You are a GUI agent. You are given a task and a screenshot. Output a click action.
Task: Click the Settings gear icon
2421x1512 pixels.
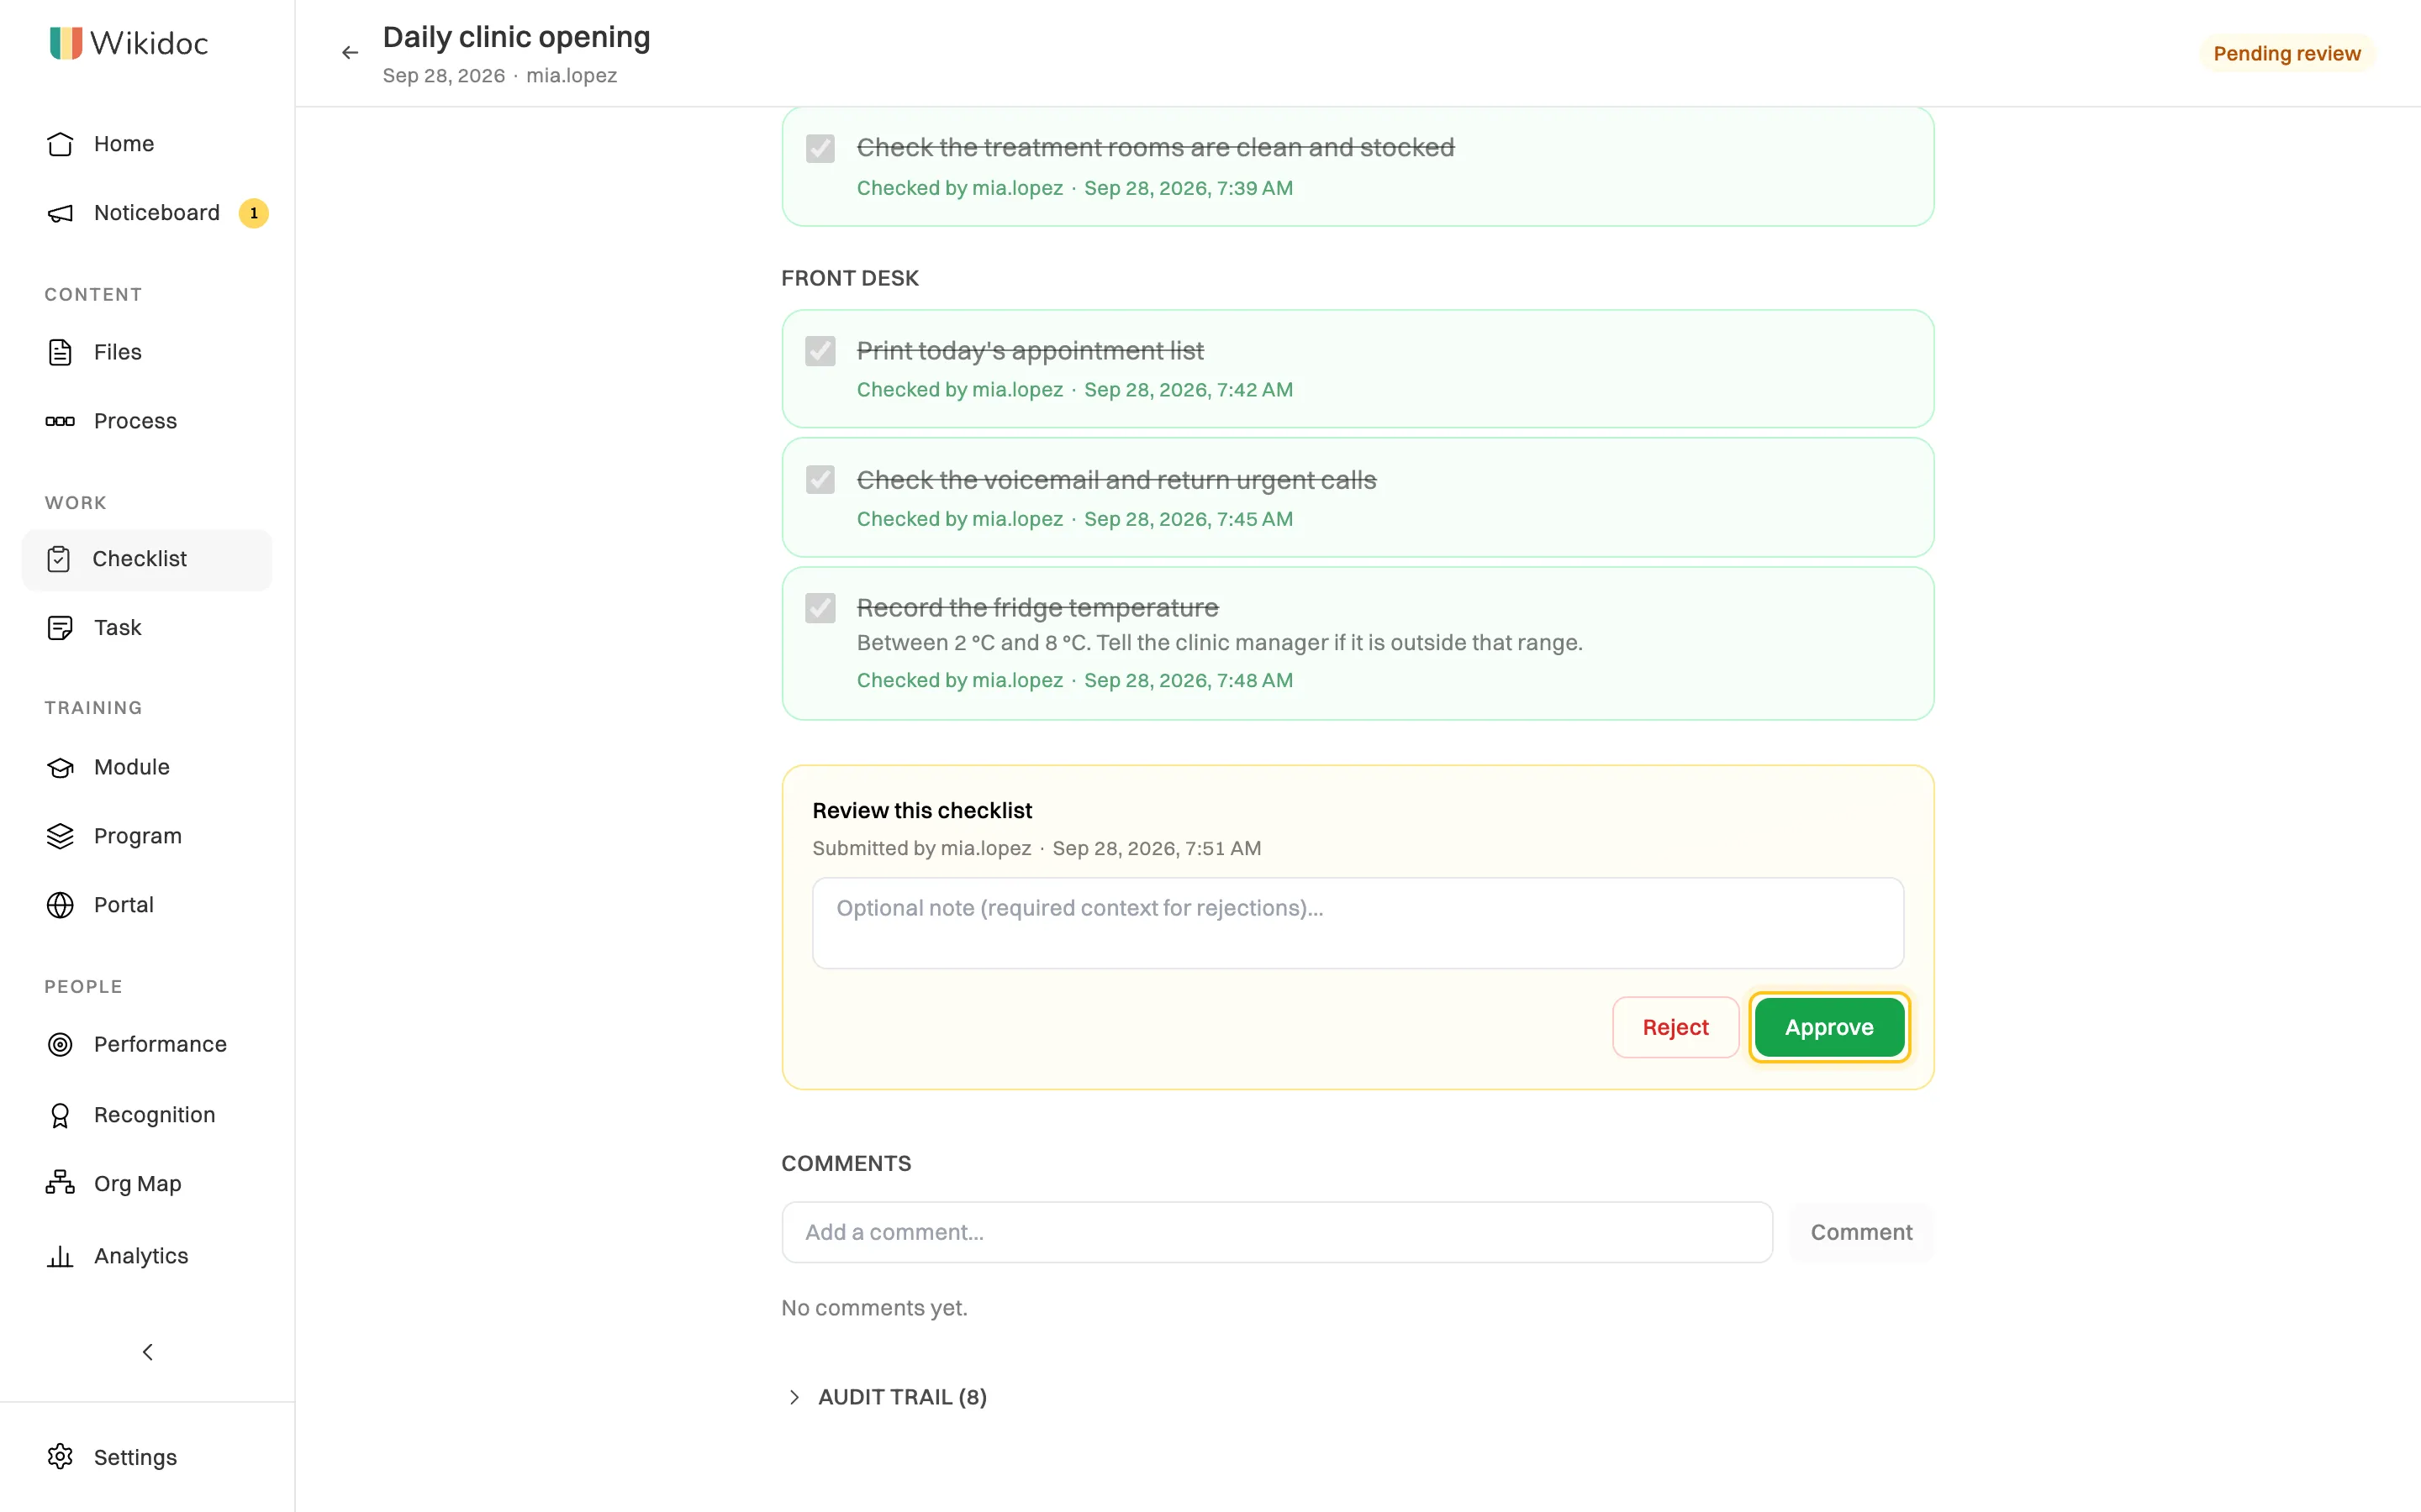click(x=60, y=1457)
